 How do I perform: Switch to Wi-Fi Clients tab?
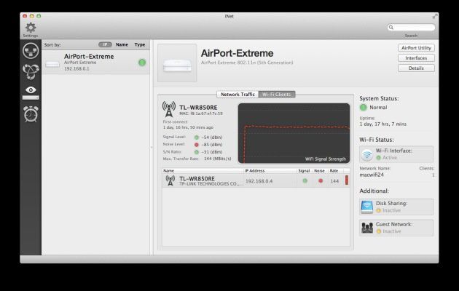click(x=277, y=95)
